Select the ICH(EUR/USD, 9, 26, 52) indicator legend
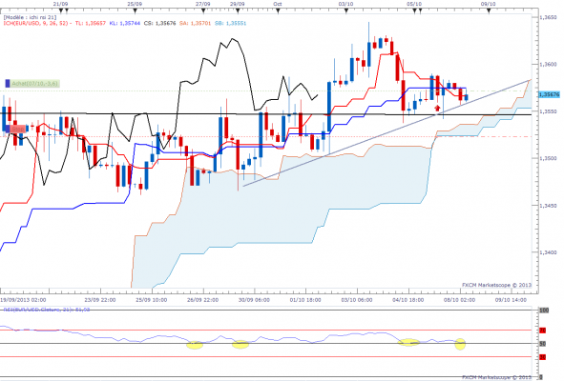 [x=35, y=23]
